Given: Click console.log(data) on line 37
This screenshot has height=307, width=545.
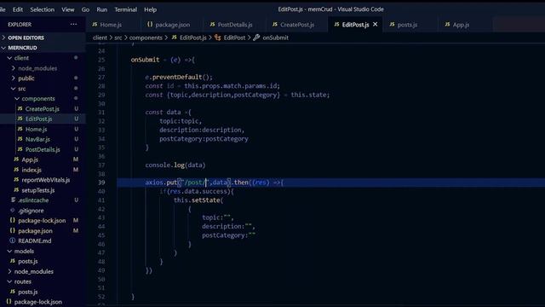Looking at the screenshot, I should pos(175,165).
